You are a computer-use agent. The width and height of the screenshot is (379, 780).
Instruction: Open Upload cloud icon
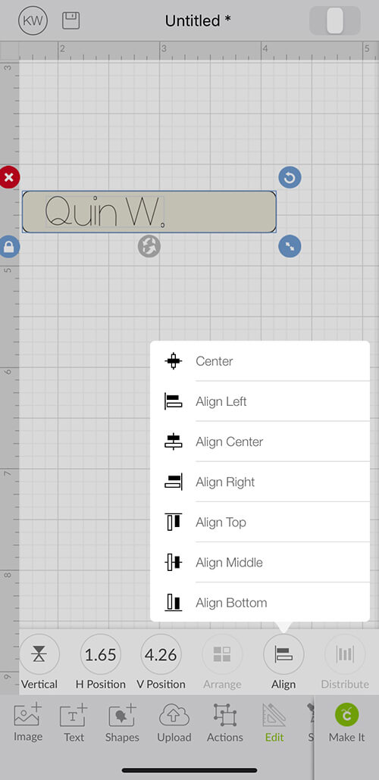[174, 722]
